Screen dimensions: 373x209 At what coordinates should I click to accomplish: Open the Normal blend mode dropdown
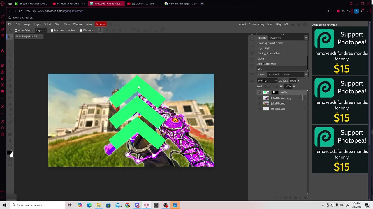tap(267, 81)
